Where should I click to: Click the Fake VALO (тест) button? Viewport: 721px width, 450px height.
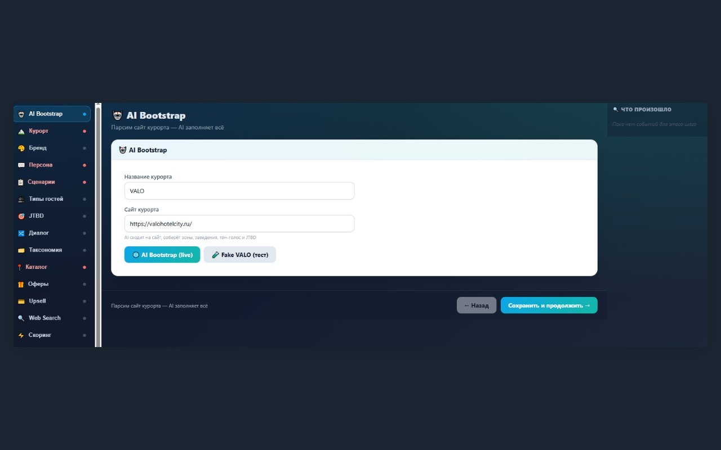(x=240, y=255)
